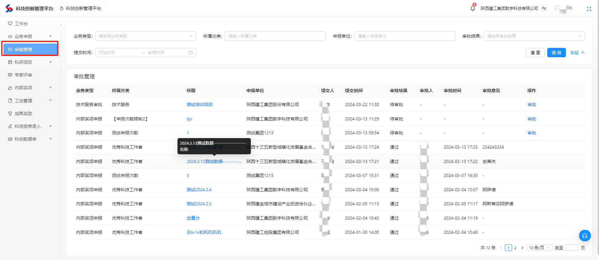Open the 审批结果 dropdown

pos(534,36)
